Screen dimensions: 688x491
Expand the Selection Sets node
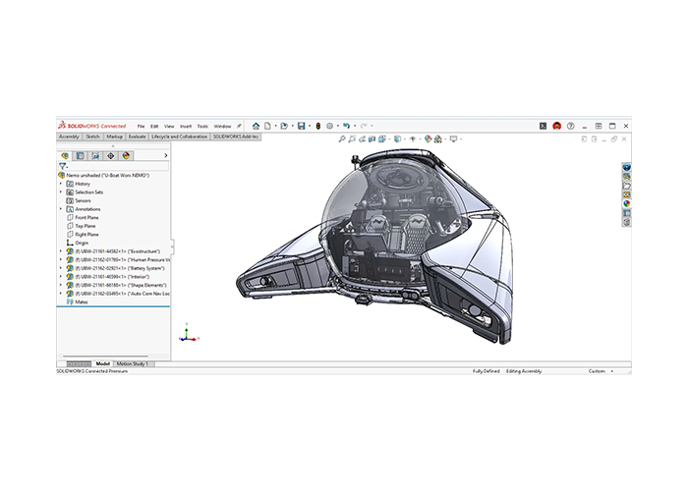point(61,192)
